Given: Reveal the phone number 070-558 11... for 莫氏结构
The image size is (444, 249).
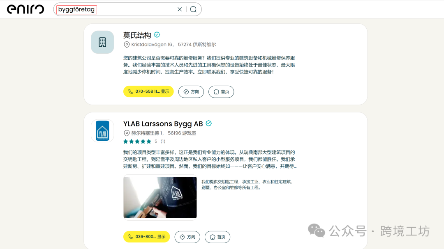Looking at the screenshot, I should point(148,91).
